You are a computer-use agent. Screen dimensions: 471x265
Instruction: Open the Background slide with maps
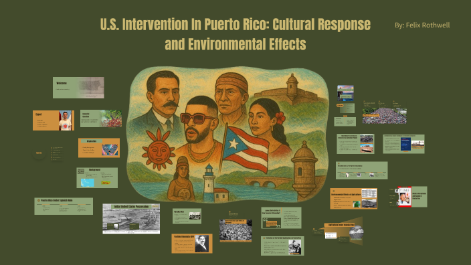pyautogui.click(x=97, y=178)
